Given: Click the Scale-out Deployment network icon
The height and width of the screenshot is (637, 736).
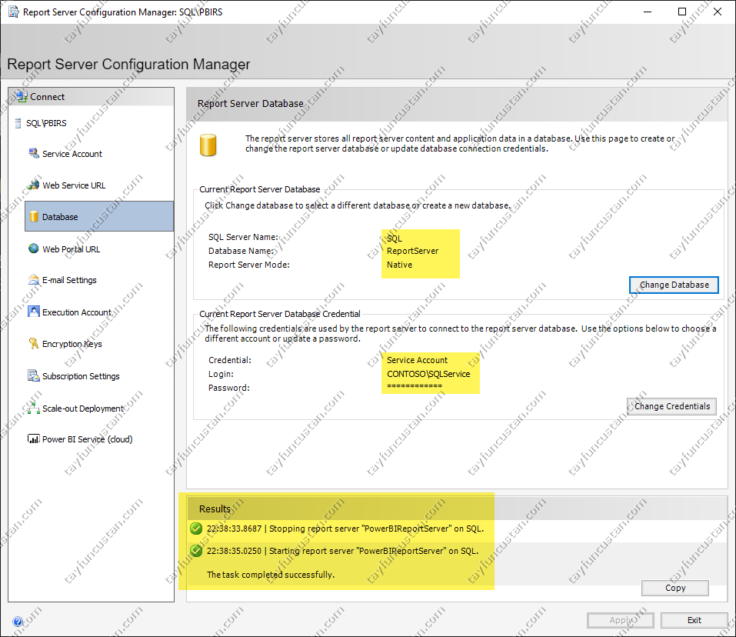Looking at the screenshot, I should (x=33, y=409).
